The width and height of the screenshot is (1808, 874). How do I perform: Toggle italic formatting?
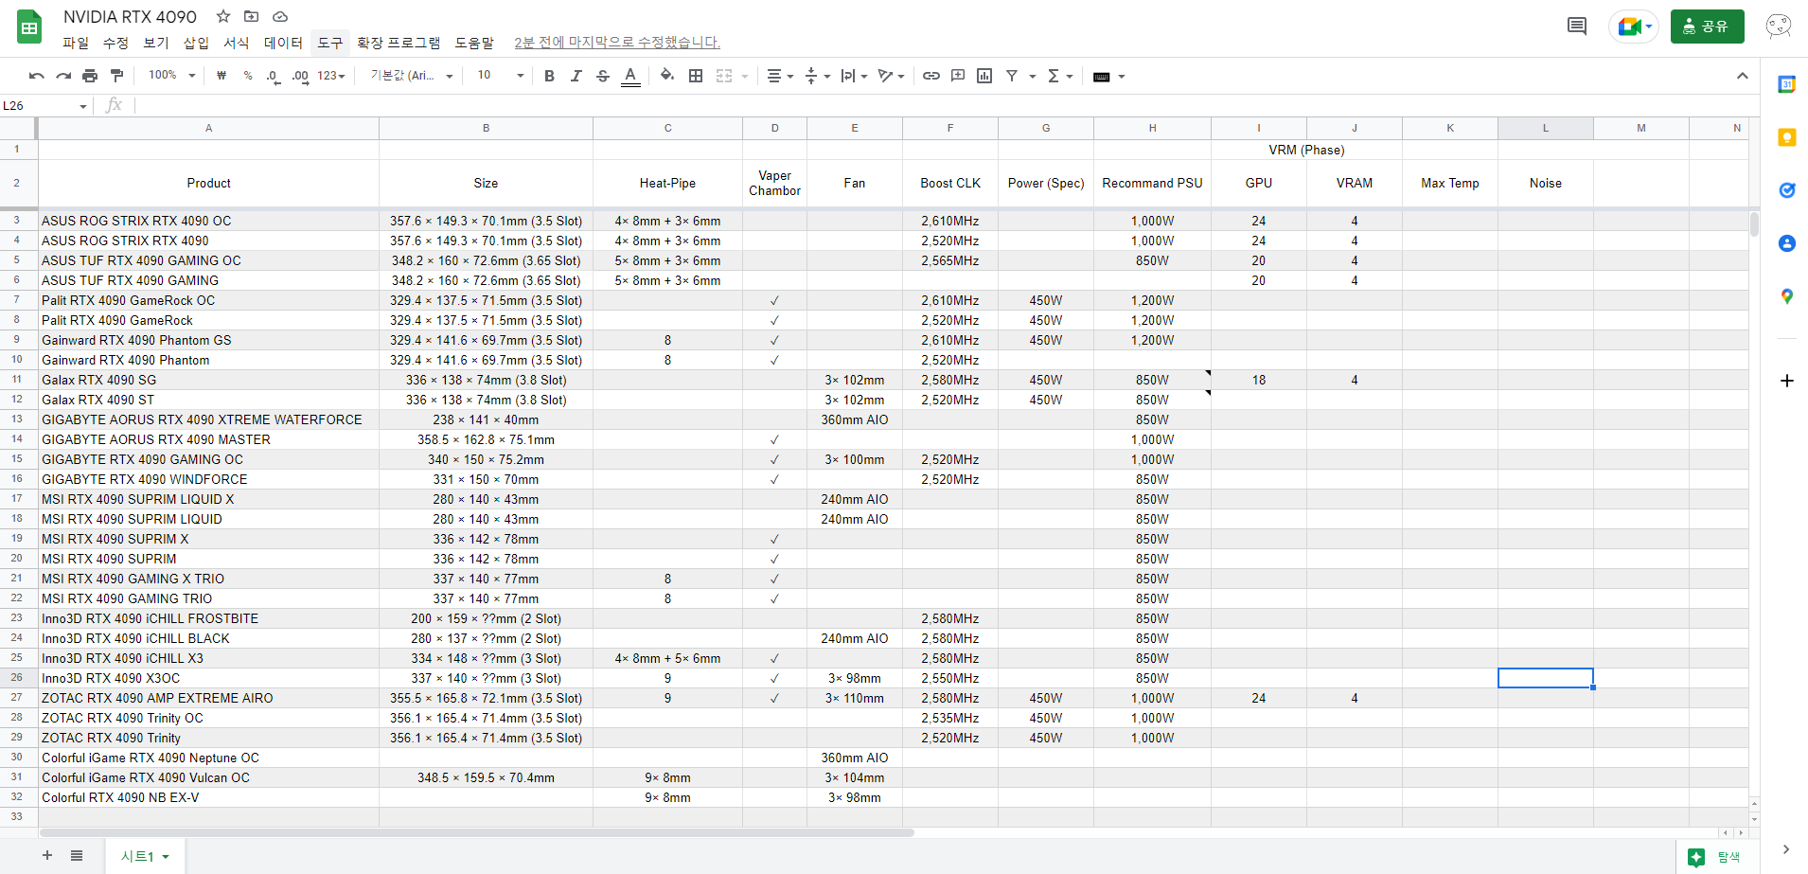576,76
